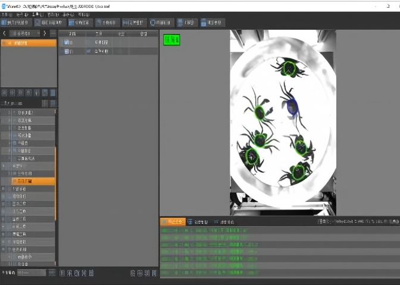Click the green status indicator above the image

pos(171,40)
